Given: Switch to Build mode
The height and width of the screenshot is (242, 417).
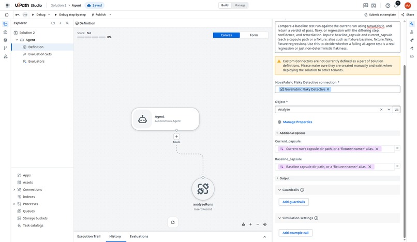Looking at the screenshot, I should click(225, 5).
